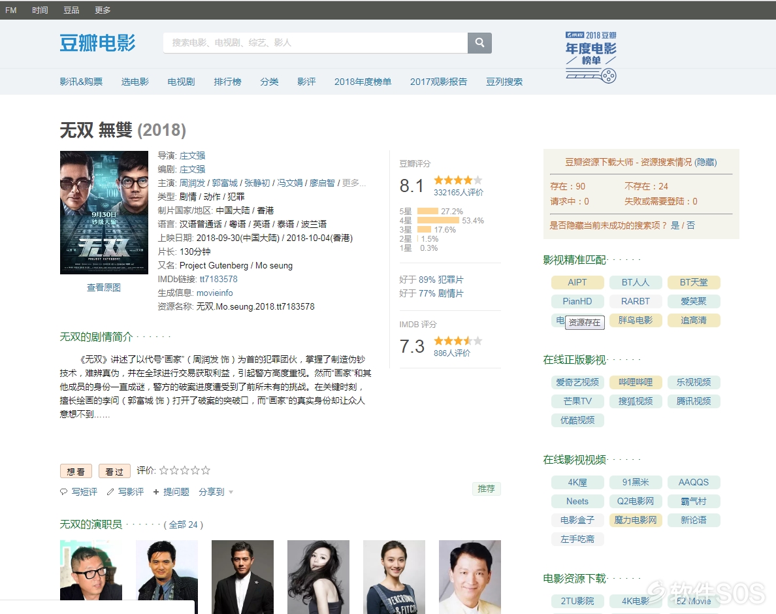This screenshot has width=776, height=614.
Task: Click the 豆瓣电影 logo
Action: coord(97,43)
